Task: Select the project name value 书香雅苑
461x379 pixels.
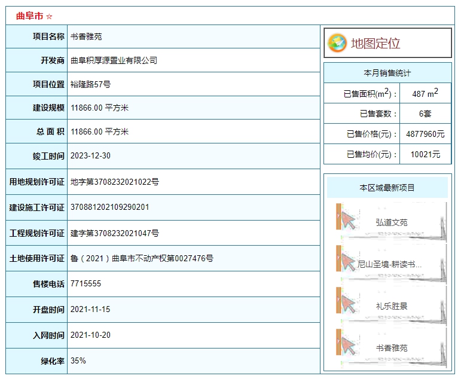Action: 86,36
